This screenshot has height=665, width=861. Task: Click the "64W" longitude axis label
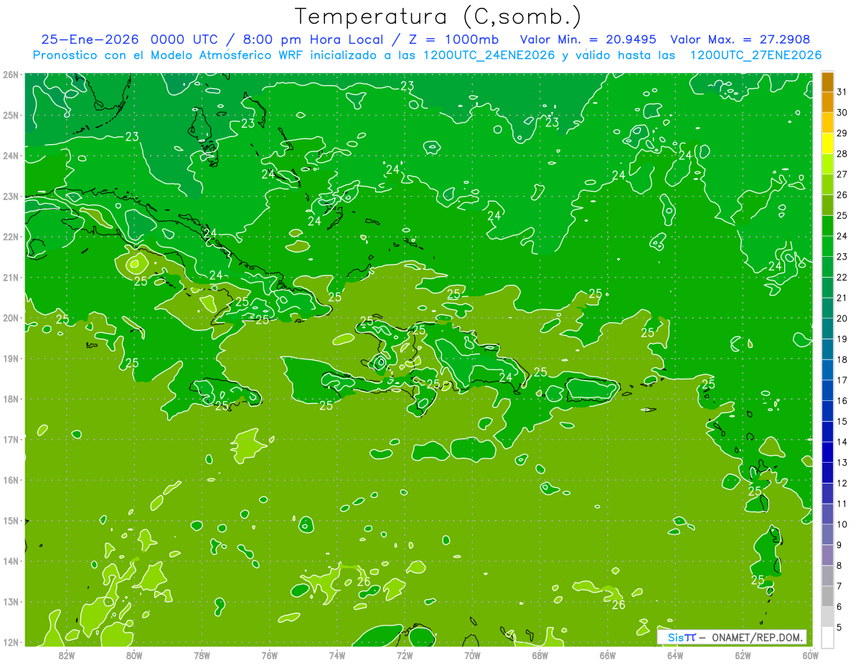point(675,654)
